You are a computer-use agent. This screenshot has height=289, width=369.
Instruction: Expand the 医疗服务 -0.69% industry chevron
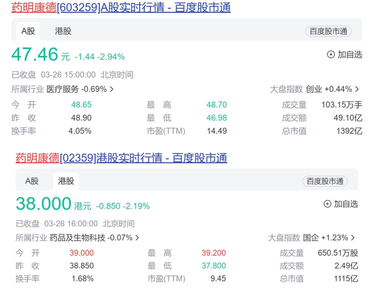point(112,89)
